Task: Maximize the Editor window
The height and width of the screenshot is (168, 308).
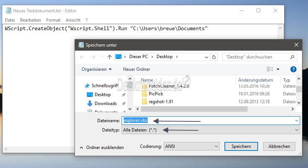Action: point(258,10)
